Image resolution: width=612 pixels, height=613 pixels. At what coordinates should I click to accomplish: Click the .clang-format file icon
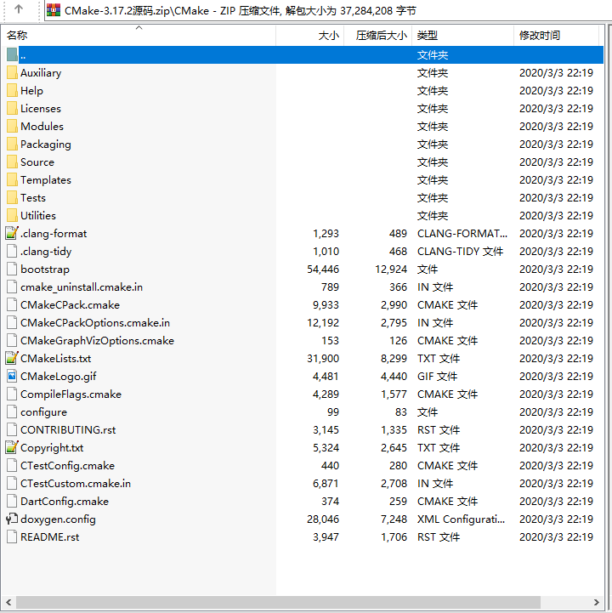click(x=12, y=234)
